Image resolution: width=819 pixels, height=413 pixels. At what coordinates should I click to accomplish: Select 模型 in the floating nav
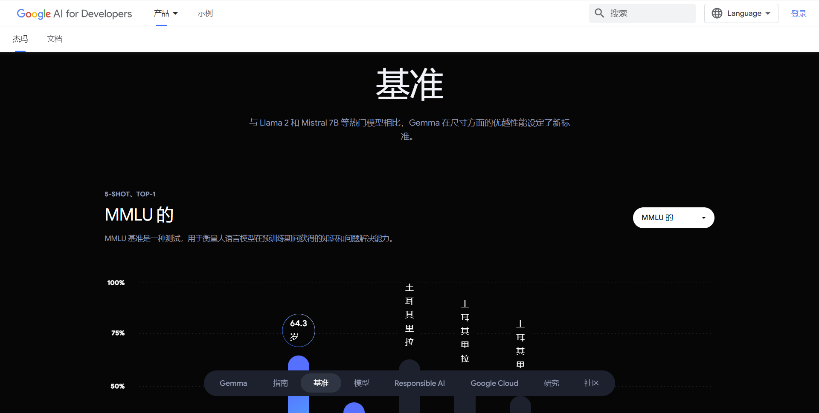click(x=361, y=383)
